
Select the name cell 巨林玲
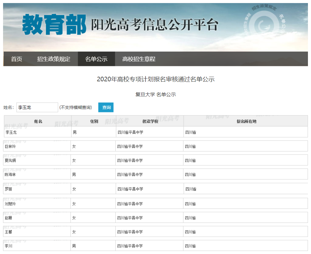(x=37, y=147)
